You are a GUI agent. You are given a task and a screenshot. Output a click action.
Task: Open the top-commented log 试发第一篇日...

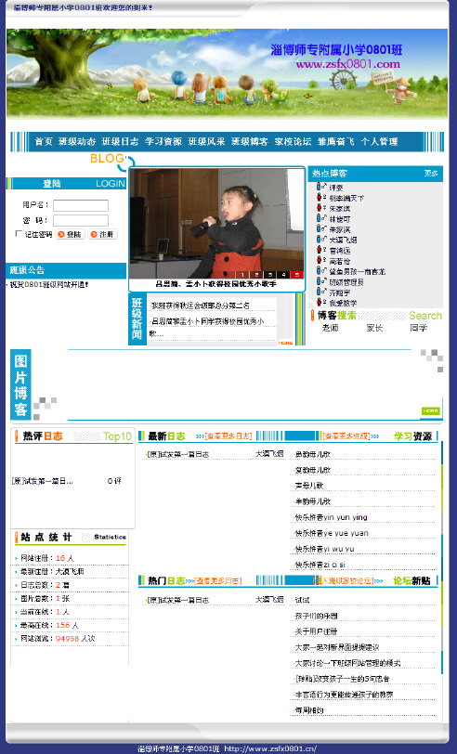click(43, 481)
